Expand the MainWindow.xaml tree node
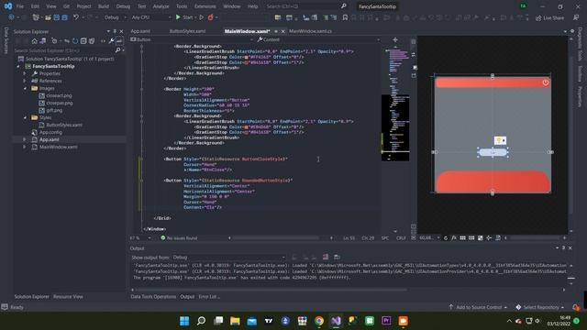The image size is (587, 330). [x=25, y=147]
